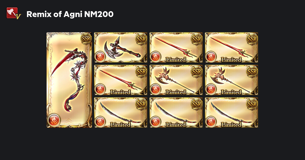This screenshot has width=305, height=160.
Task: Select curved katana in bottom row right column
Action: pyautogui.click(x=232, y=112)
